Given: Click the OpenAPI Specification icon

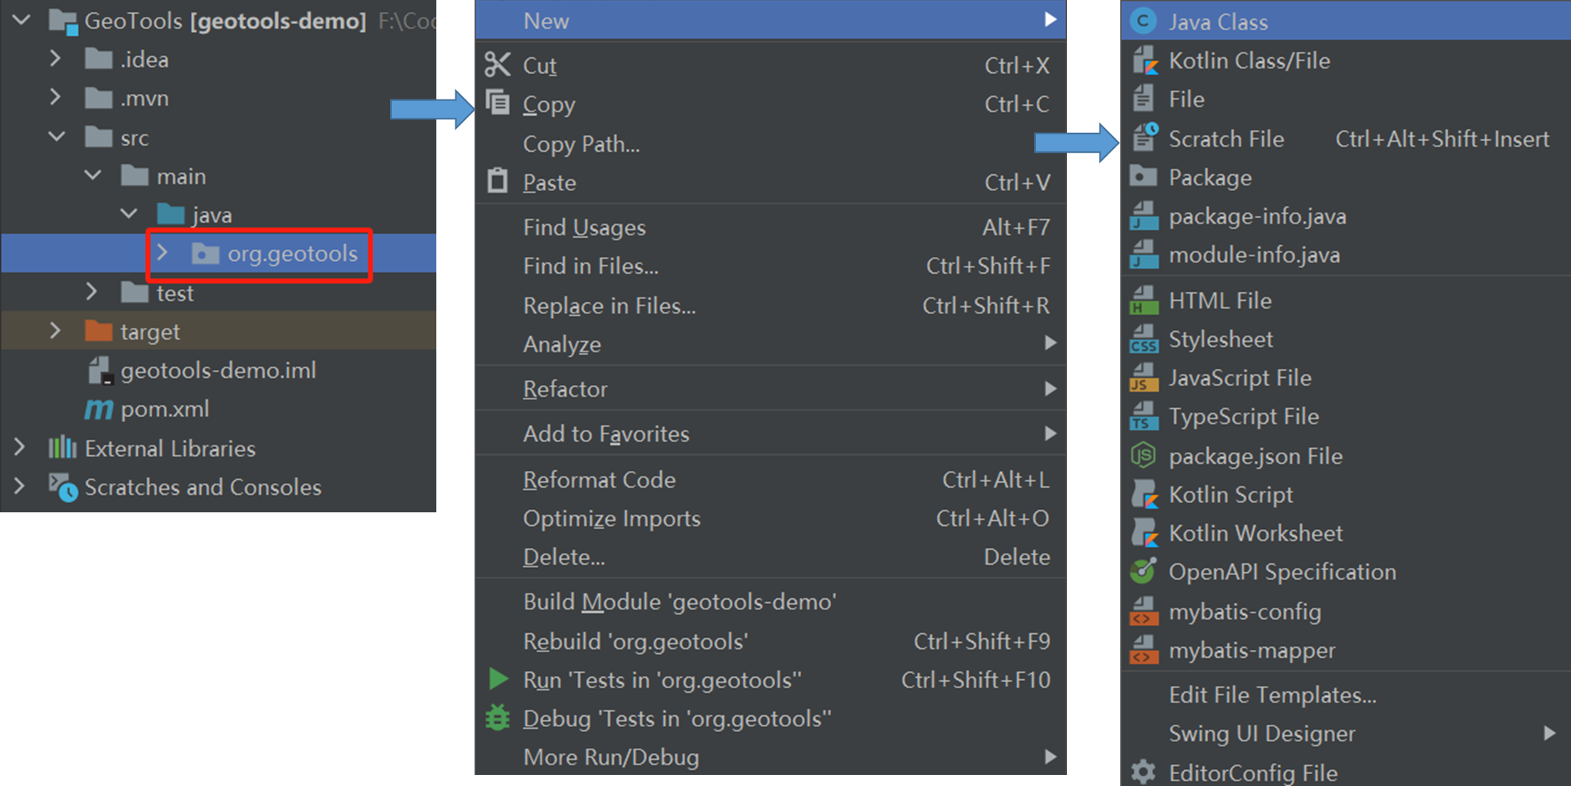Looking at the screenshot, I should point(1143,571).
